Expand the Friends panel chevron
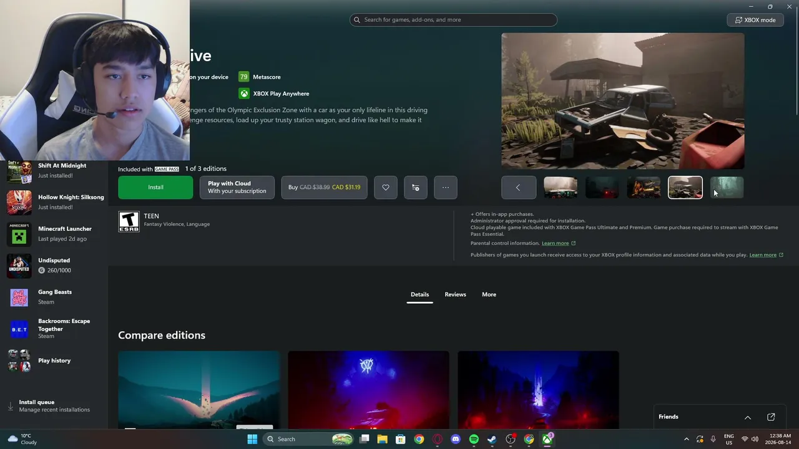The image size is (799, 449). (x=748, y=417)
